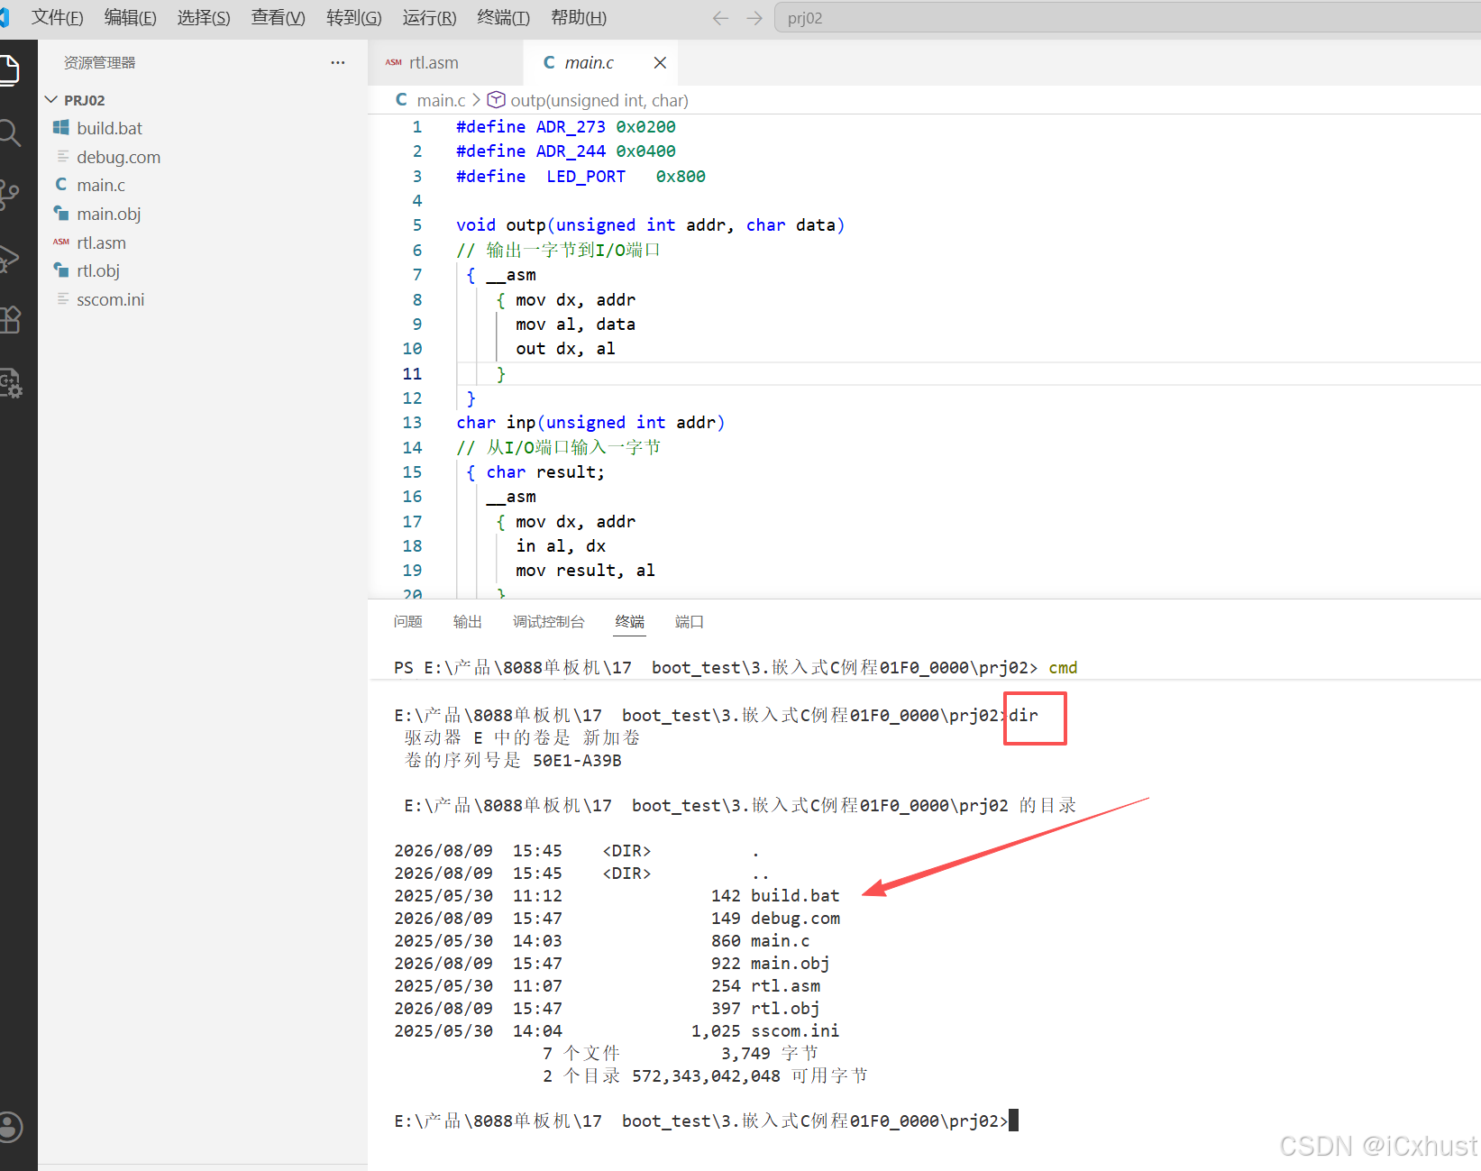Select the 终端 panel tab
This screenshot has width=1481, height=1171.
pyautogui.click(x=629, y=622)
